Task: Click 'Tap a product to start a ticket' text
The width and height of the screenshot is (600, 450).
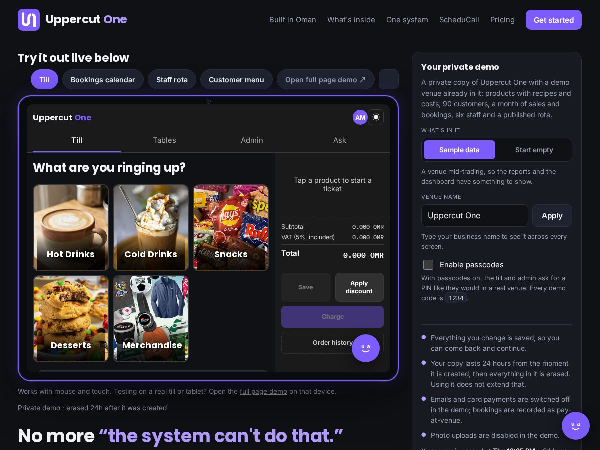Action: click(333, 185)
